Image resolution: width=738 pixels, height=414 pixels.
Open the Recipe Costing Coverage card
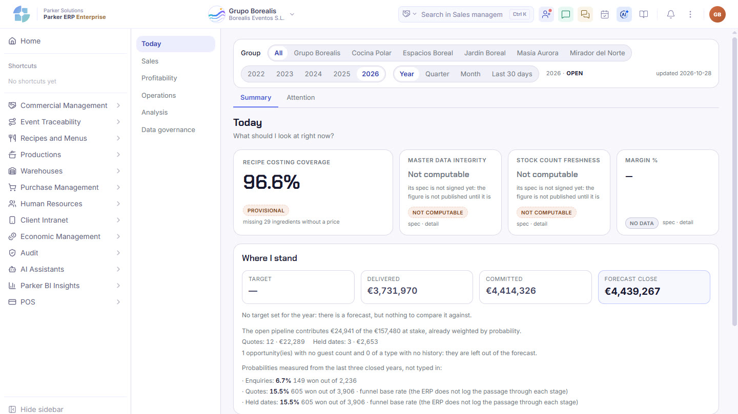(313, 192)
